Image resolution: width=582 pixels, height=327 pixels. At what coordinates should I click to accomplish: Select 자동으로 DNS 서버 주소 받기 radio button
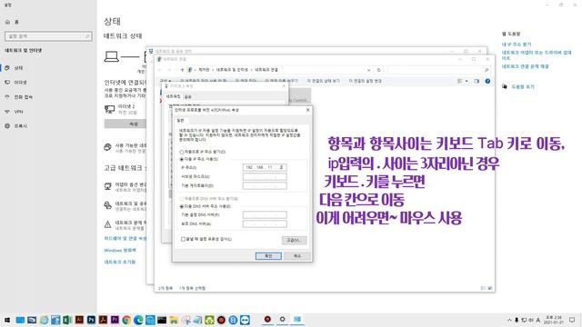tap(182, 199)
